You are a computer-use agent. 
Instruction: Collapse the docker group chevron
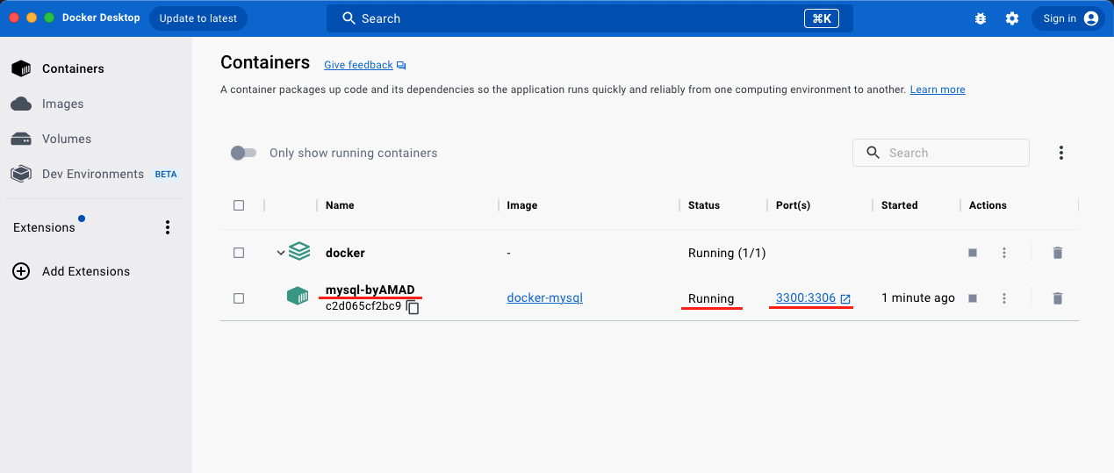[x=281, y=253]
